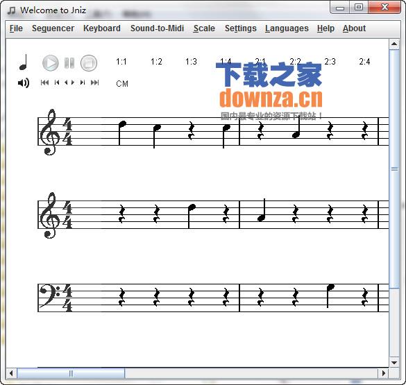Pause playback with the pause icon
The width and height of the screenshot is (406, 385).
69,63
